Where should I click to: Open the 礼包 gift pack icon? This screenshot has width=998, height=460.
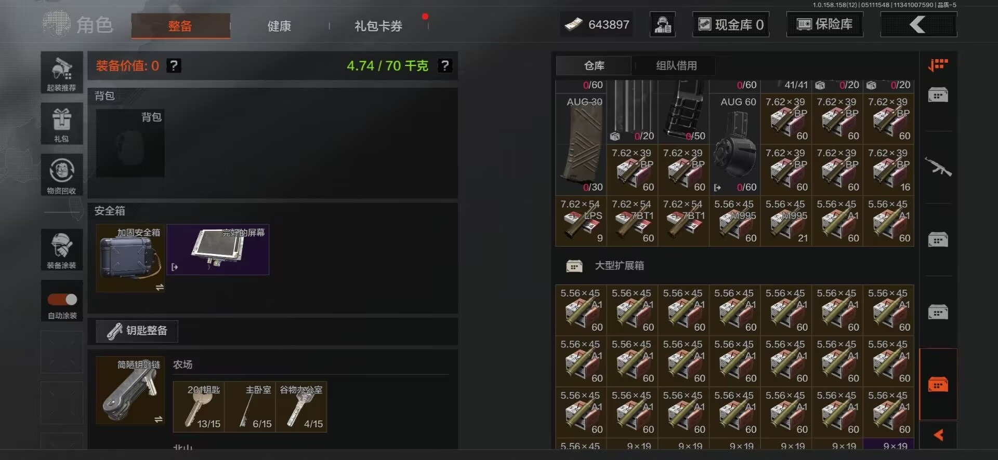click(62, 124)
